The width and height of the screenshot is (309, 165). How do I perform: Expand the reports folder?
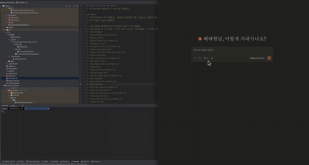point(7,15)
